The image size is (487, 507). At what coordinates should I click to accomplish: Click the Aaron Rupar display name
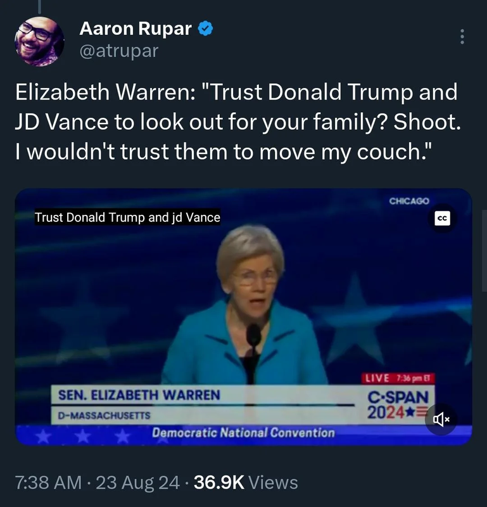point(136,29)
